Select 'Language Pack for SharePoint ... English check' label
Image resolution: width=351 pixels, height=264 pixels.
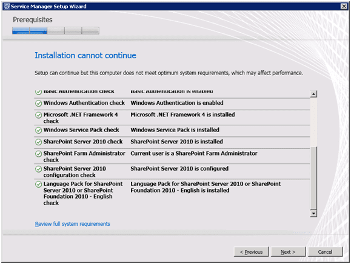click(83, 193)
